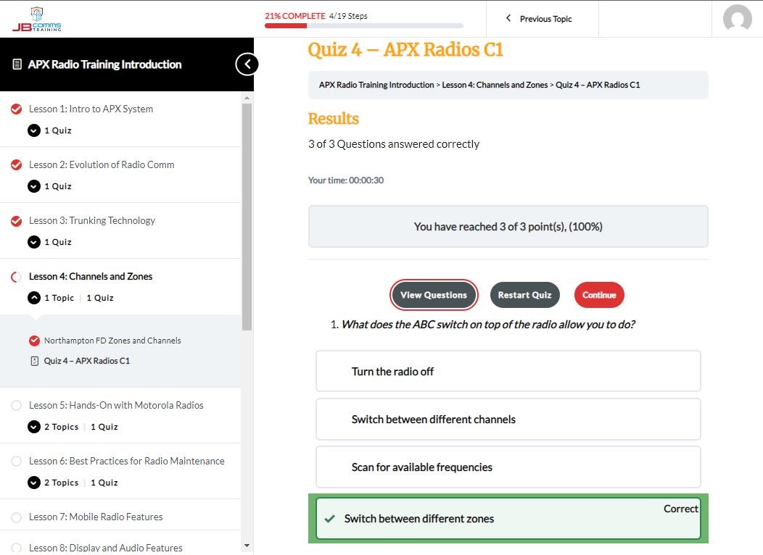Image resolution: width=763 pixels, height=555 pixels.
Task: Click '3 of 3 Questions answered correctly' text
Action: point(394,144)
